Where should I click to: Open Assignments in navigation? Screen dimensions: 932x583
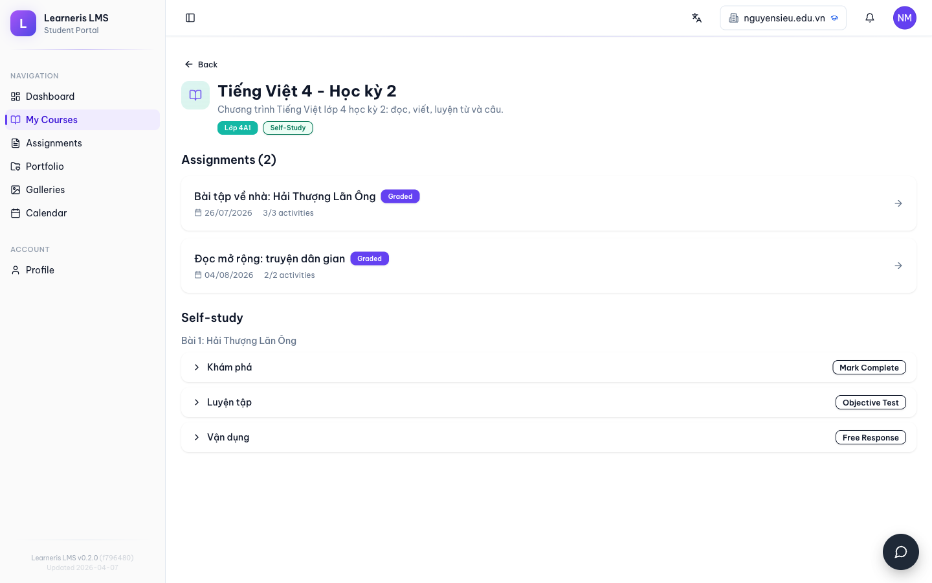[82, 143]
